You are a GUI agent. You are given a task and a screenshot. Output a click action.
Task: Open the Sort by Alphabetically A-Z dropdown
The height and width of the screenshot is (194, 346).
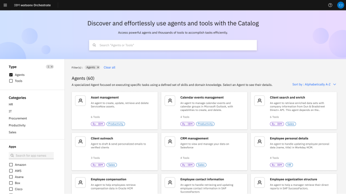pos(314,84)
